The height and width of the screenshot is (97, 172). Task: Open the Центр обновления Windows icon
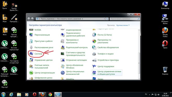[63, 66]
